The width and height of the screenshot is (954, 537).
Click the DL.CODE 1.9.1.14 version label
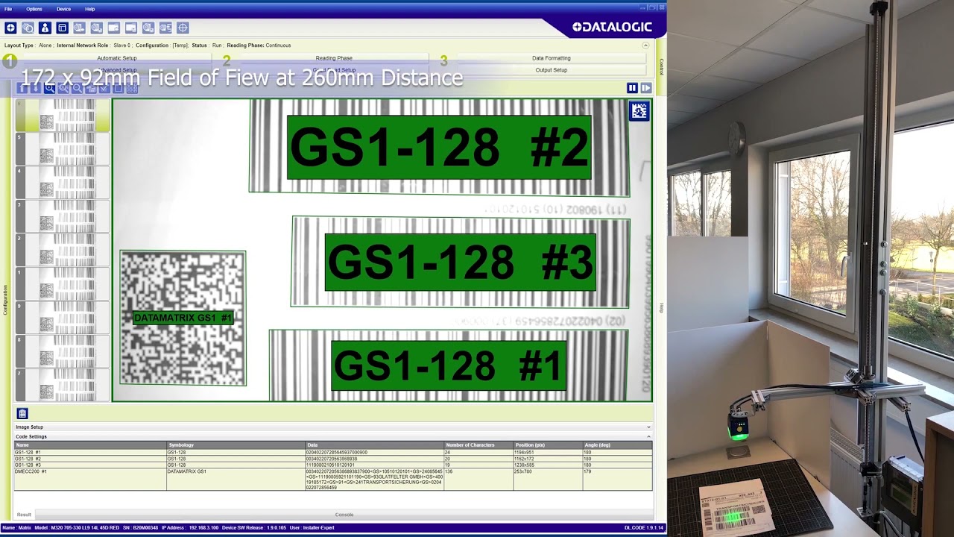click(644, 528)
